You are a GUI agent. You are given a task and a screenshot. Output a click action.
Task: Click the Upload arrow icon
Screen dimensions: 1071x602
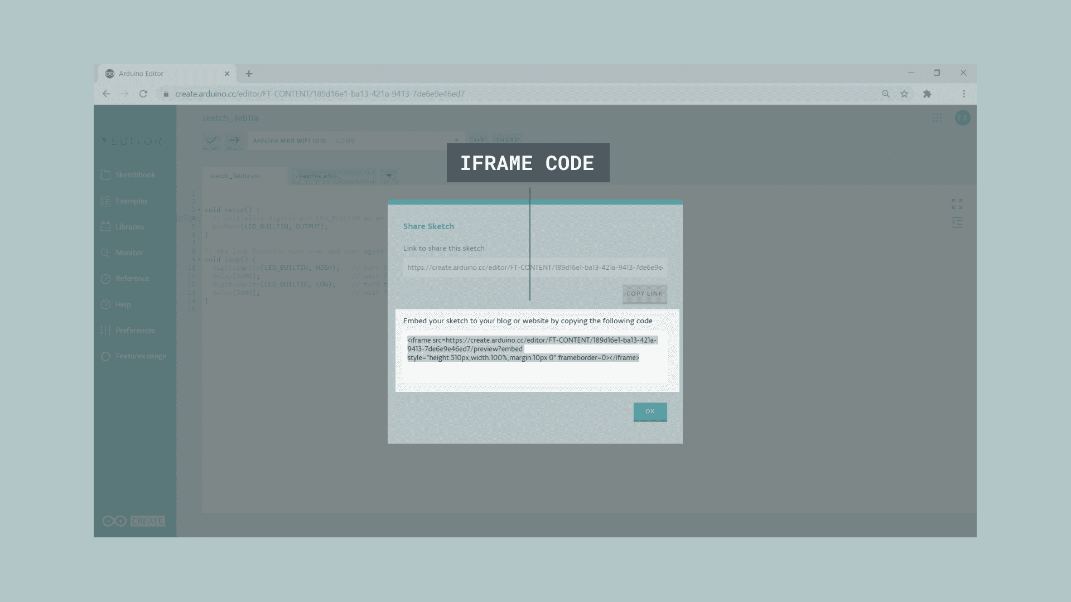coord(234,140)
